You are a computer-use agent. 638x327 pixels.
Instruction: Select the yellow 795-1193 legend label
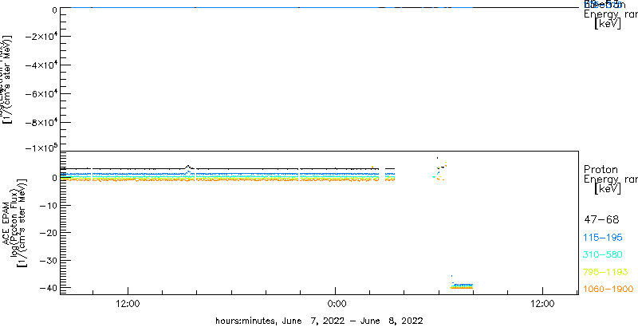pos(606,272)
